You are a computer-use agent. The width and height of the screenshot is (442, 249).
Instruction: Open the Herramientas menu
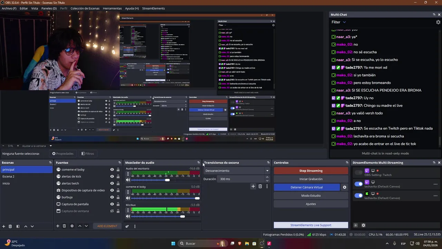coord(112,8)
